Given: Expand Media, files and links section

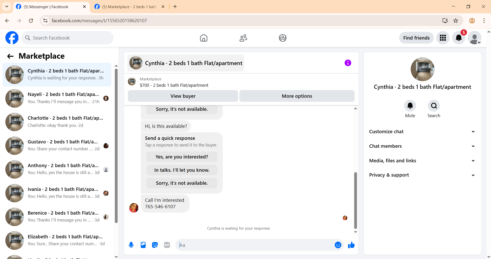Looking at the screenshot, I should (422, 161).
